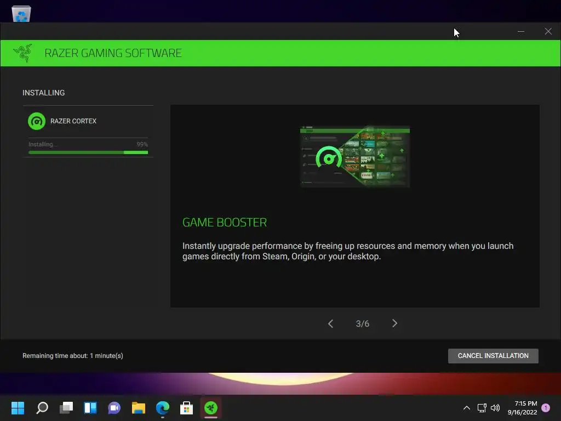Select the Razer installer taskbar icon
Screen dimensions: 561x421
[211, 408]
